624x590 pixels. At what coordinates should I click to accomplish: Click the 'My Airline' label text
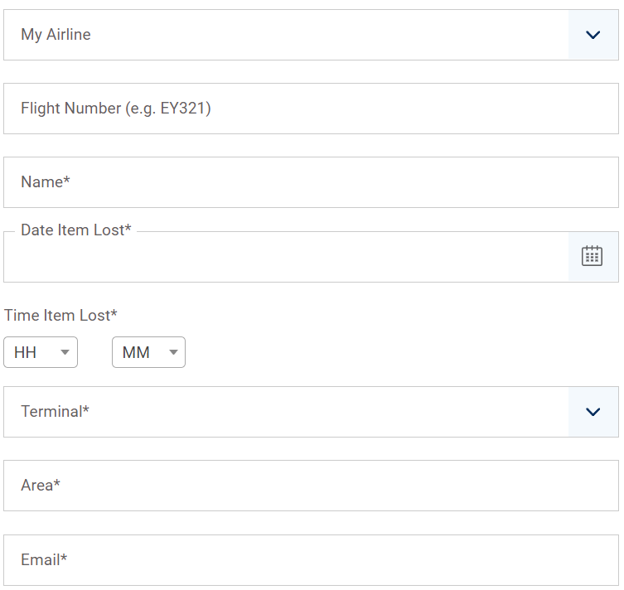[56, 35]
